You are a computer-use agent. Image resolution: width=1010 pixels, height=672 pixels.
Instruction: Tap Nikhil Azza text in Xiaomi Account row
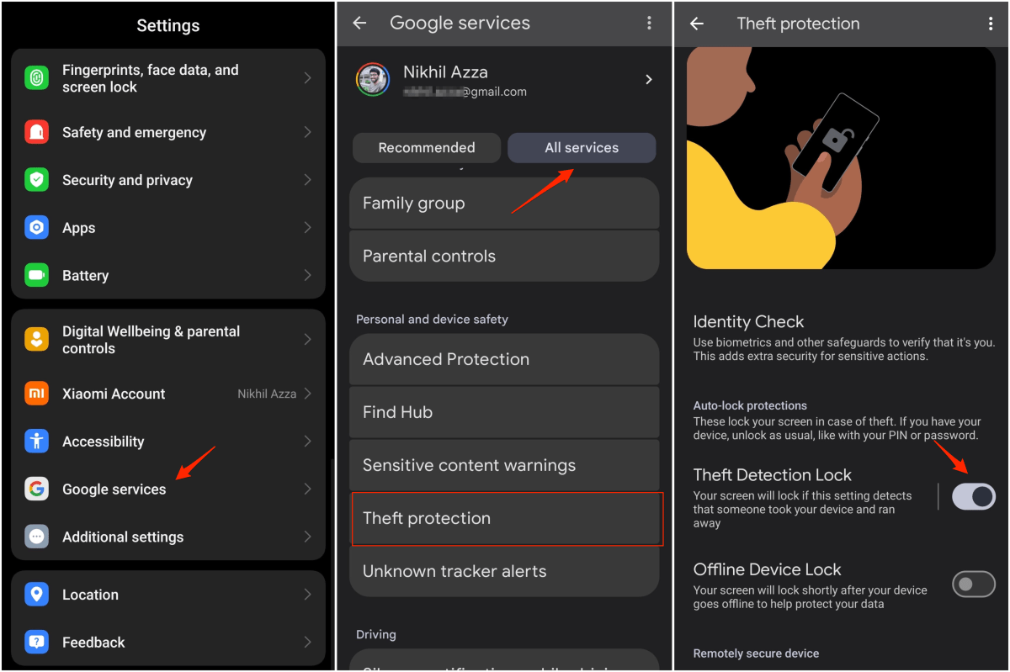coord(267,394)
